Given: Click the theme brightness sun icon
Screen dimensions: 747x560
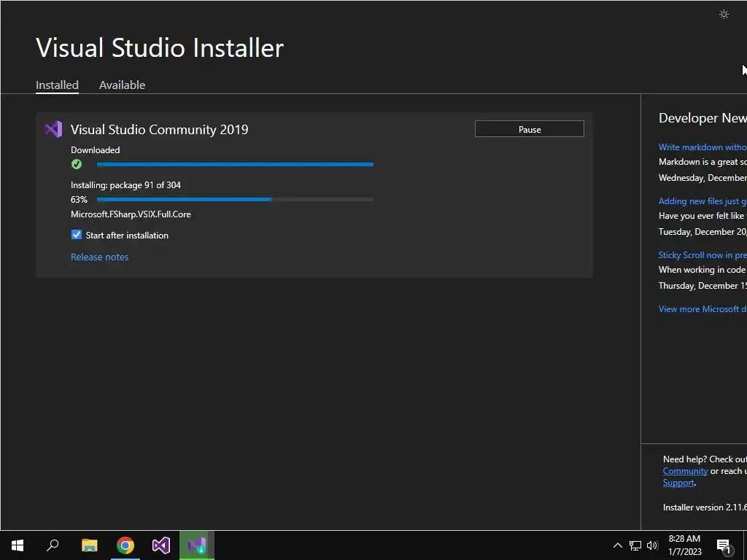Looking at the screenshot, I should (724, 15).
